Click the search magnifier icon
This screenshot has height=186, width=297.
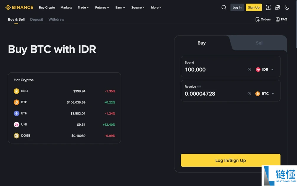point(224,7)
